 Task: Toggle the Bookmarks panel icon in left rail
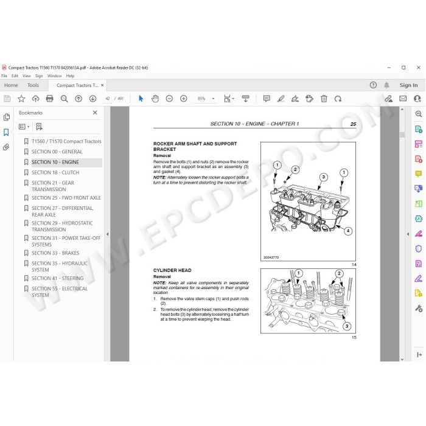[x=6, y=132]
